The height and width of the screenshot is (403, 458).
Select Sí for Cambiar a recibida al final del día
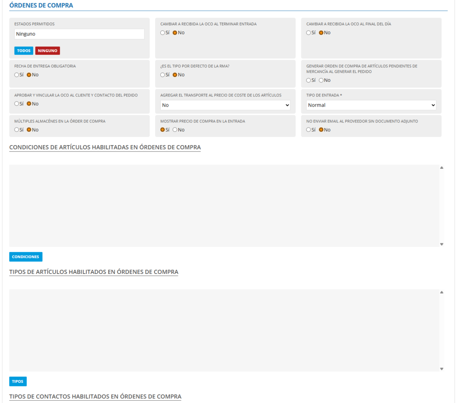pos(309,33)
